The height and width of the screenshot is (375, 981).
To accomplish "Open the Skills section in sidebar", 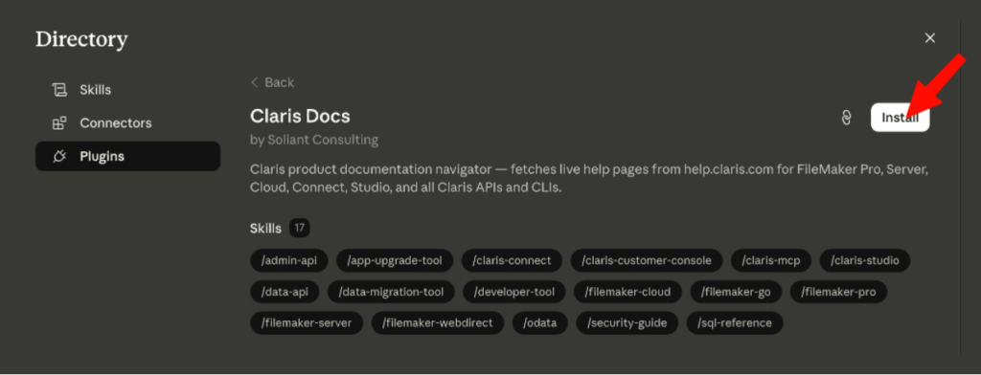I will point(127,90).
